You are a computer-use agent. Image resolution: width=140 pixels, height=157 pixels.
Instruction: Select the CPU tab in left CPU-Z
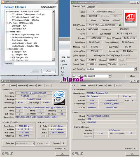coord(4,85)
